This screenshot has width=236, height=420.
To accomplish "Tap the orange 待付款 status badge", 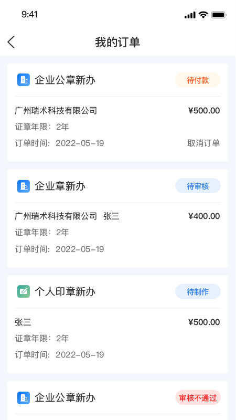I will (x=198, y=80).
